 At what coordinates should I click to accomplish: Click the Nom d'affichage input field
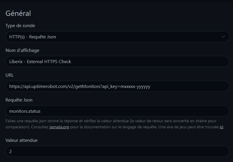[x=118, y=61]
